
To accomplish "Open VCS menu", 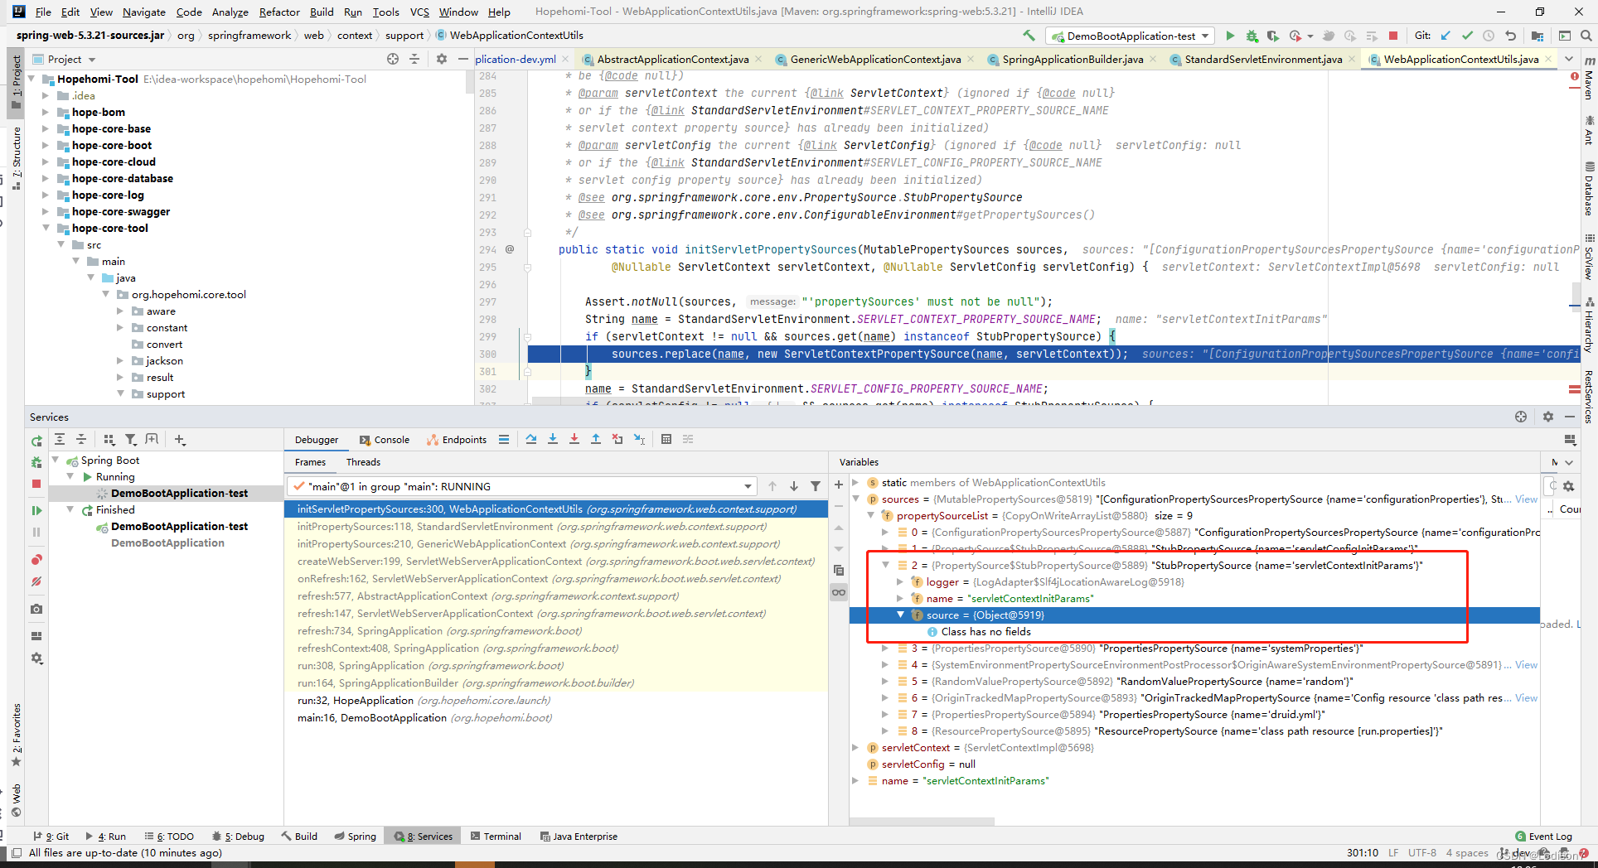I will [419, 12].
